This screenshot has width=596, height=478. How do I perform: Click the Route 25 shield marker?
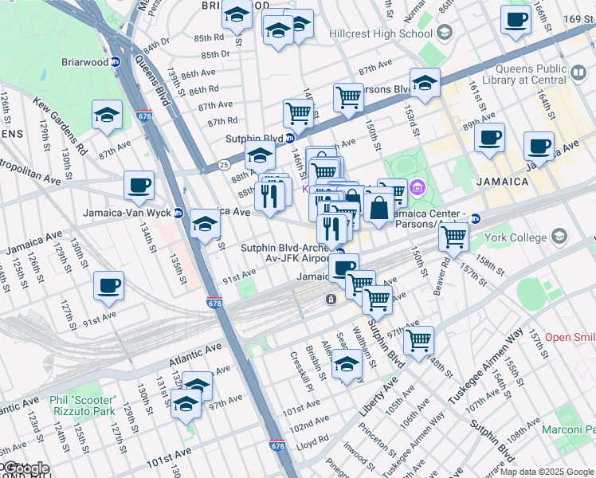coord(224,165)
